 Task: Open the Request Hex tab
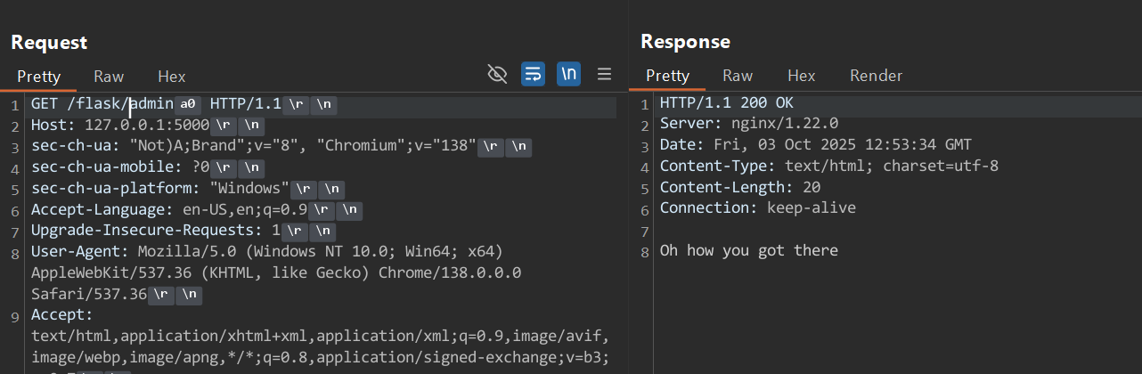(x=171, y=77)
